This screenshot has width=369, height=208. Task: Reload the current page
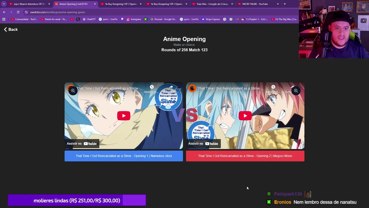point(18,12)
